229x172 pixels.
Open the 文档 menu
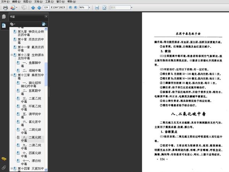coord(39,2)
